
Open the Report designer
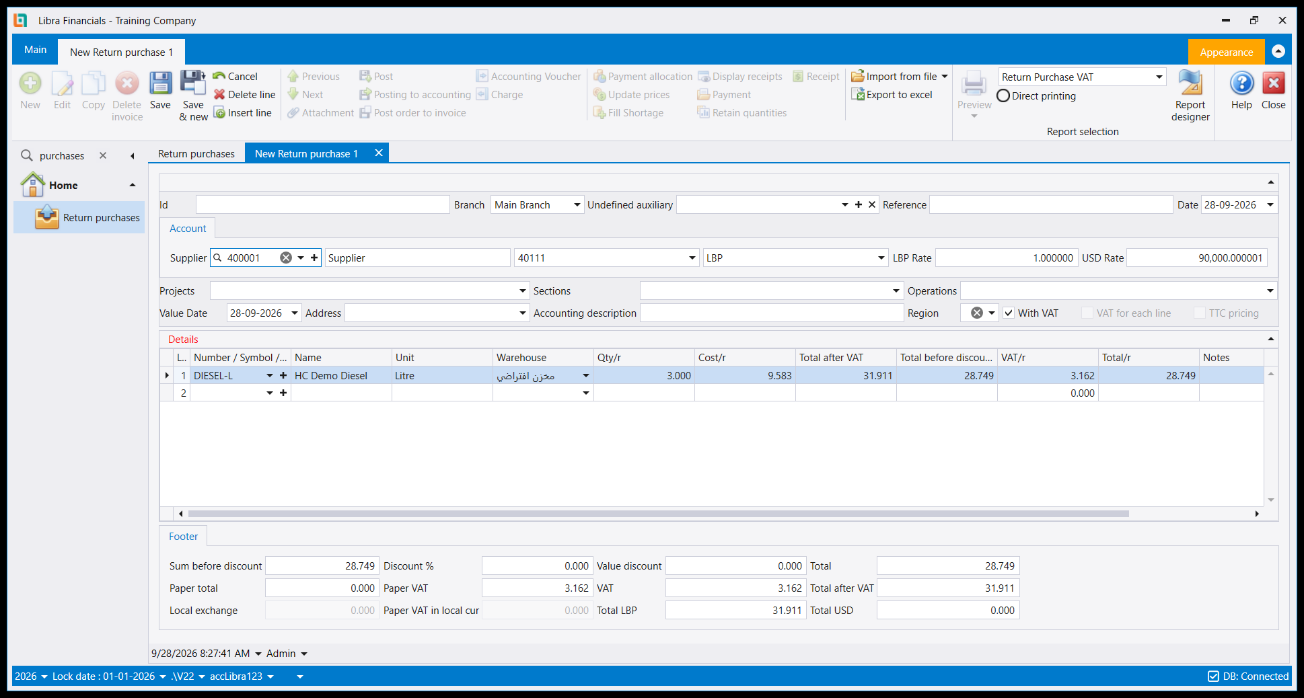1190,96
